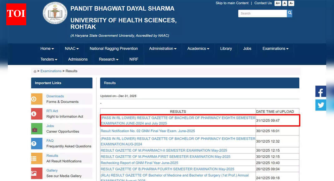Select the Admissions menu item

point(77,59)
